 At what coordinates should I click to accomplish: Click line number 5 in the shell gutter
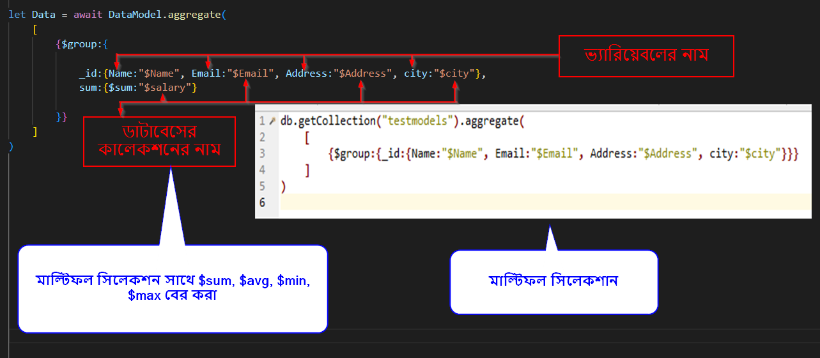[262, 187]
